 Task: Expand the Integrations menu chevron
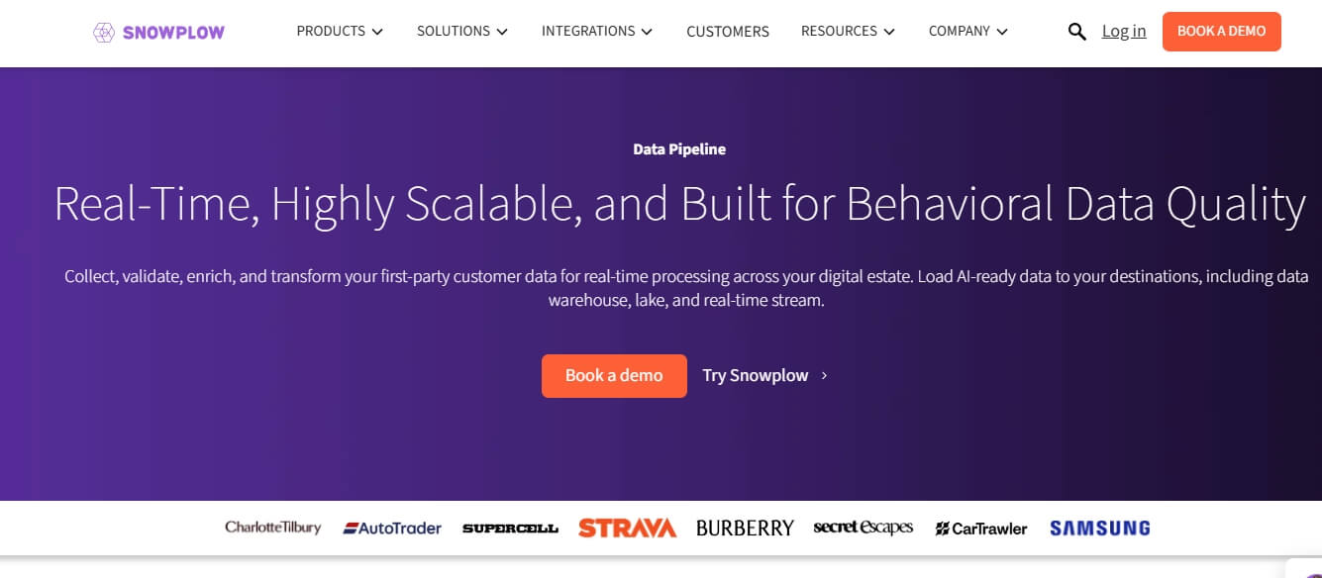coord(649,31)
